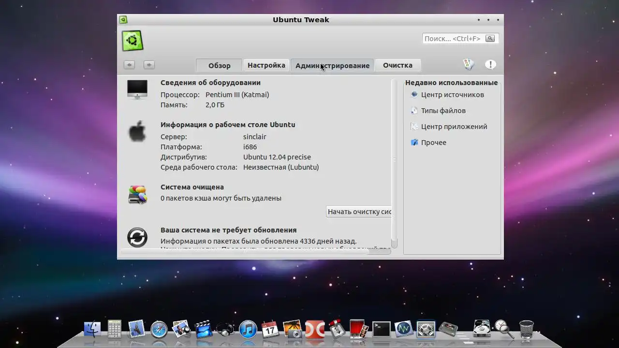Open the iMovie clapperboard icon in dock
The image size is (619, 348).
(204, 329)
